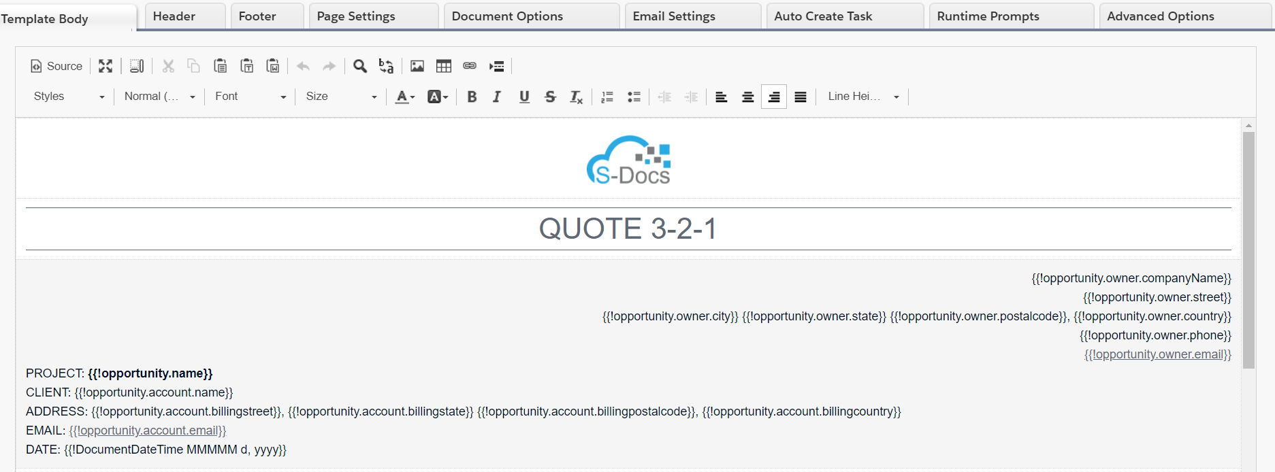Click the Paste clipboard icon

[220, 66]
